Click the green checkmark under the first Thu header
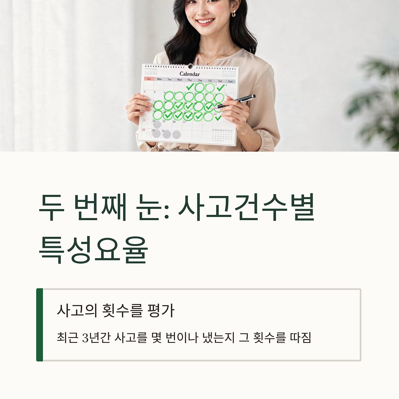 coord(190,87)
